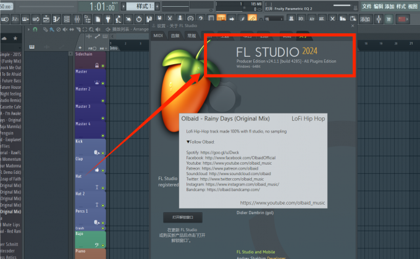
Task: Enable the 3-2-1 countdown before recording
Action: coord(15,19)
